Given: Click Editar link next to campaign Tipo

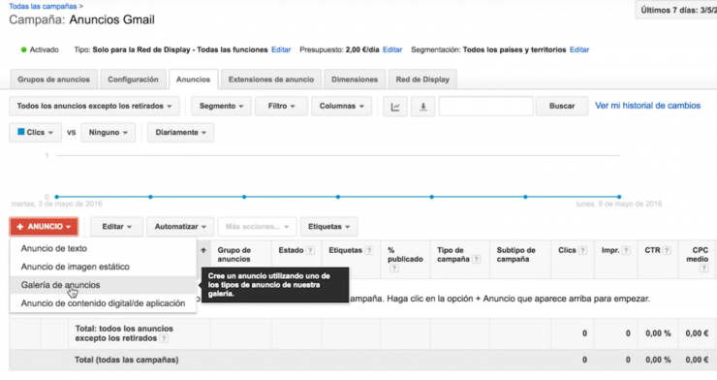Looking at the screenshot, I should click(281, 49).
